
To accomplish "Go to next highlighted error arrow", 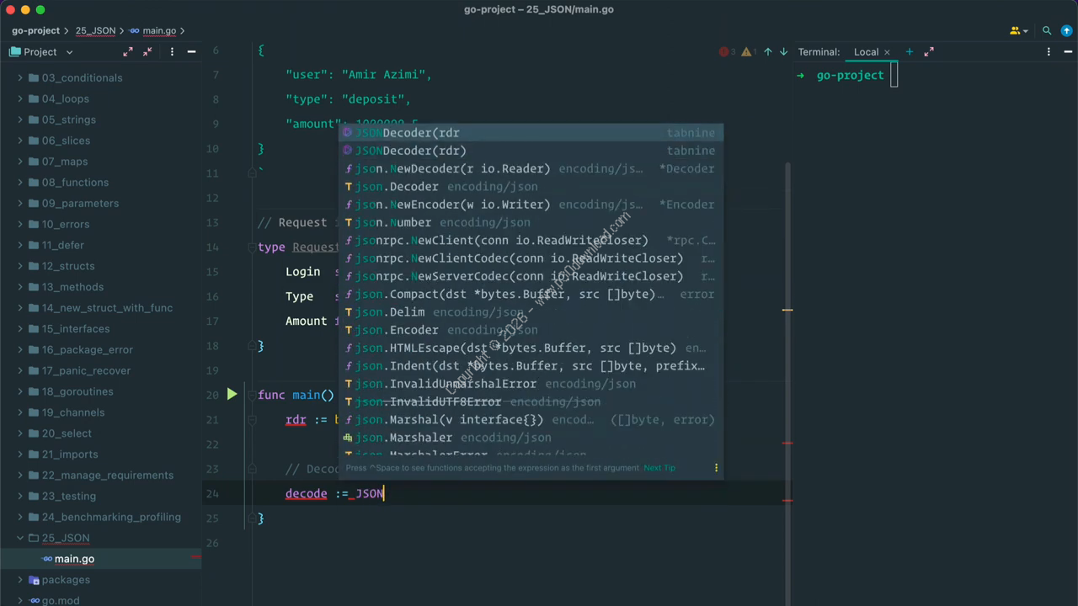I will pyautogui.click(x=783, y=52).
